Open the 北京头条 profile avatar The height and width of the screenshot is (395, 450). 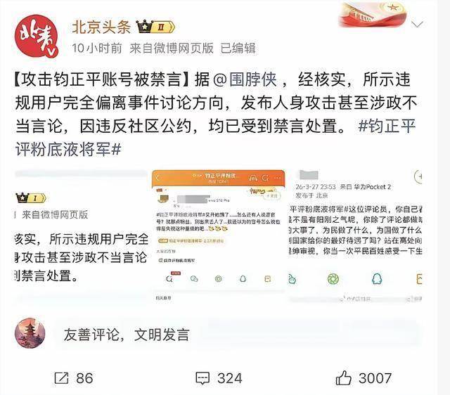tap(37, 37)
